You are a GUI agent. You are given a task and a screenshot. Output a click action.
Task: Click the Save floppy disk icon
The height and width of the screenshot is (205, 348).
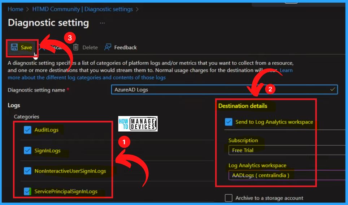tap(14, 47)
